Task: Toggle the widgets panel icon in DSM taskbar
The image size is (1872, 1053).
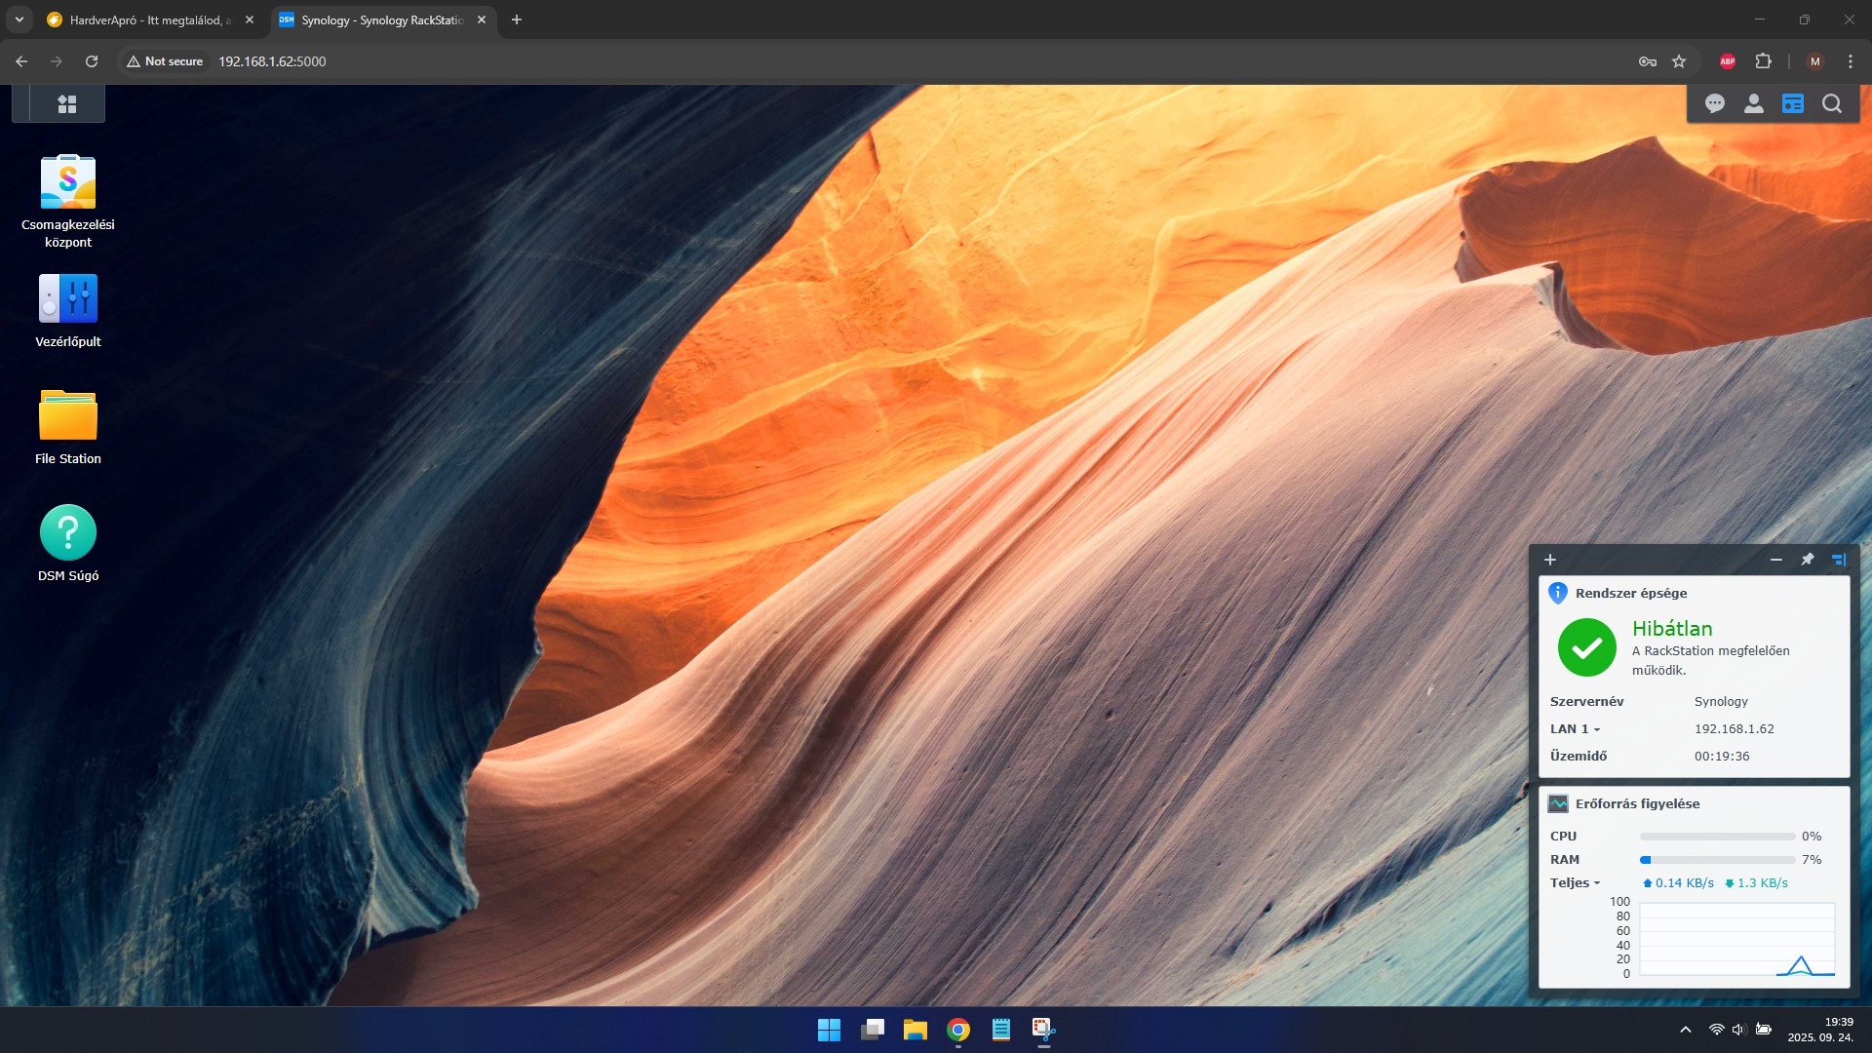Action: [1792, 103]
